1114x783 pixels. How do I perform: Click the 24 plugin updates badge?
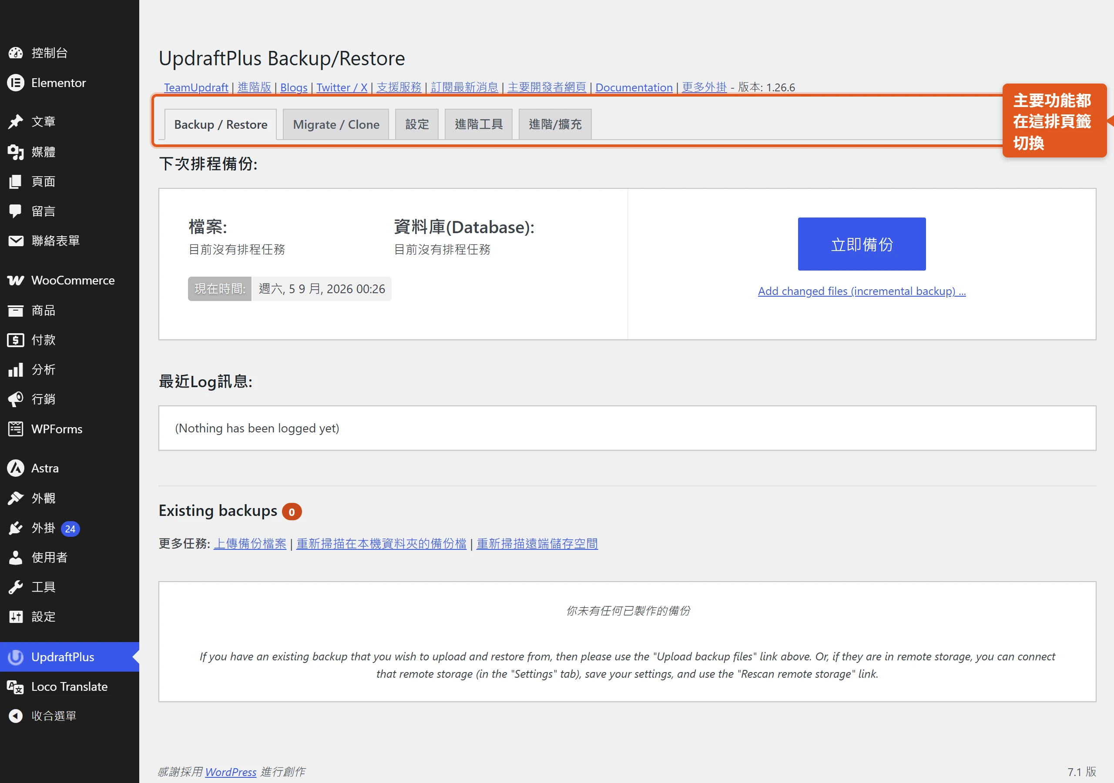coord(70,529)
